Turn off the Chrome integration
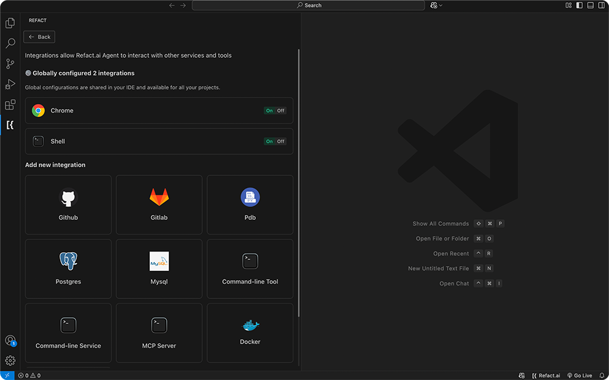 pyautogui.click(x=280, y=110)
